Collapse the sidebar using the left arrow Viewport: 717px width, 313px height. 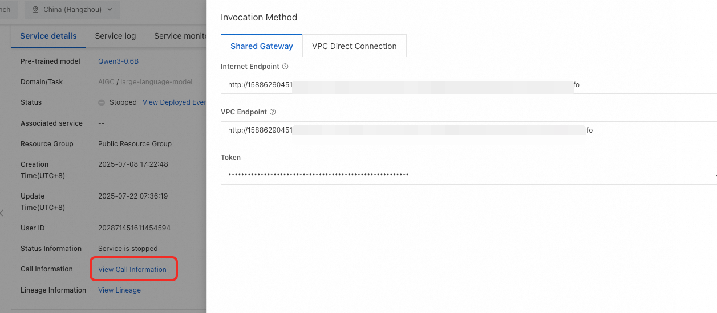point(2,213)
